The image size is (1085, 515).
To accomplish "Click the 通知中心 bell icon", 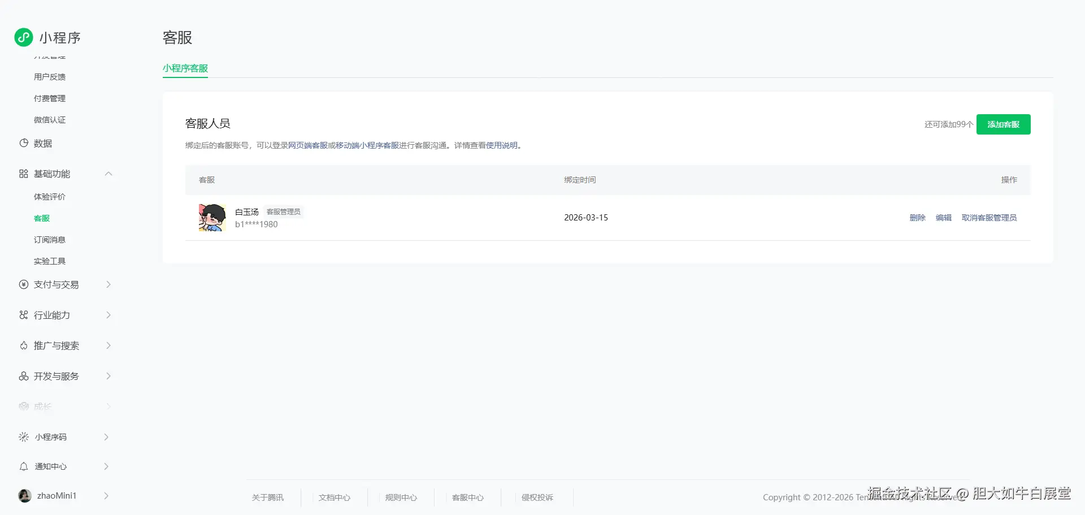I will (x=24, y=466).
